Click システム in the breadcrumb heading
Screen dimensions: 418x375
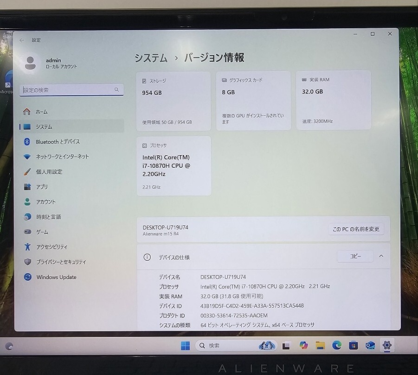click(151, 58)
